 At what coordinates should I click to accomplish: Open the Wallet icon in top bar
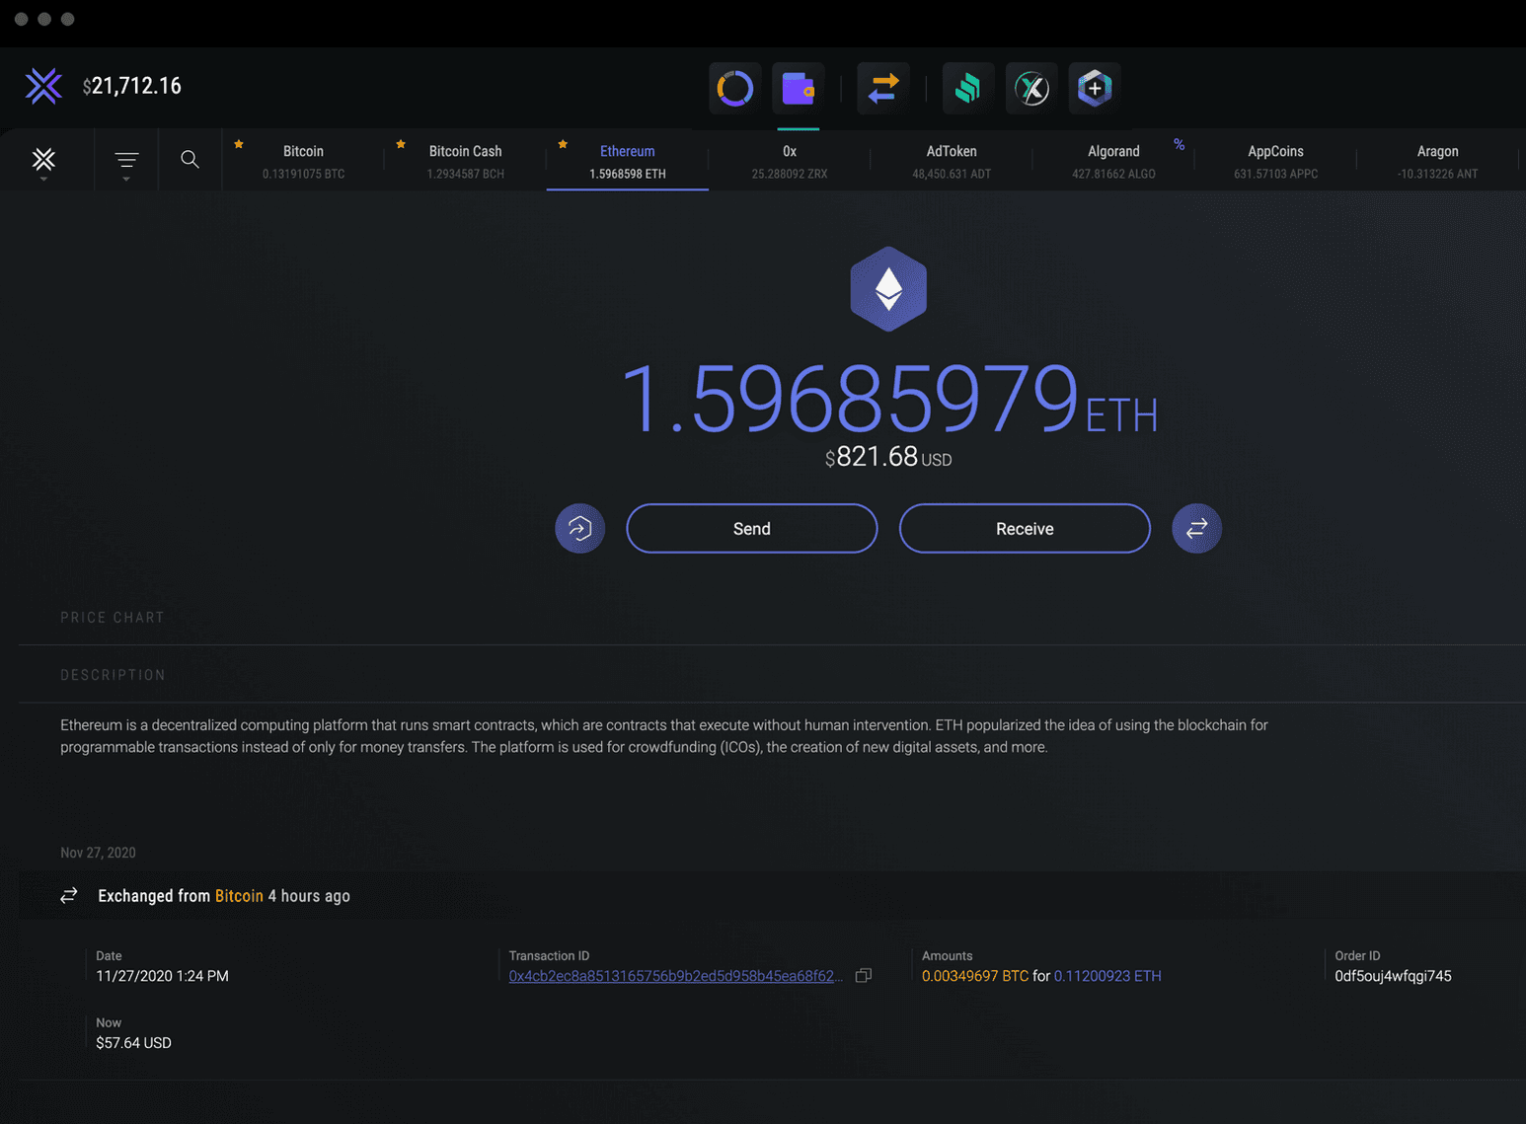798,89
